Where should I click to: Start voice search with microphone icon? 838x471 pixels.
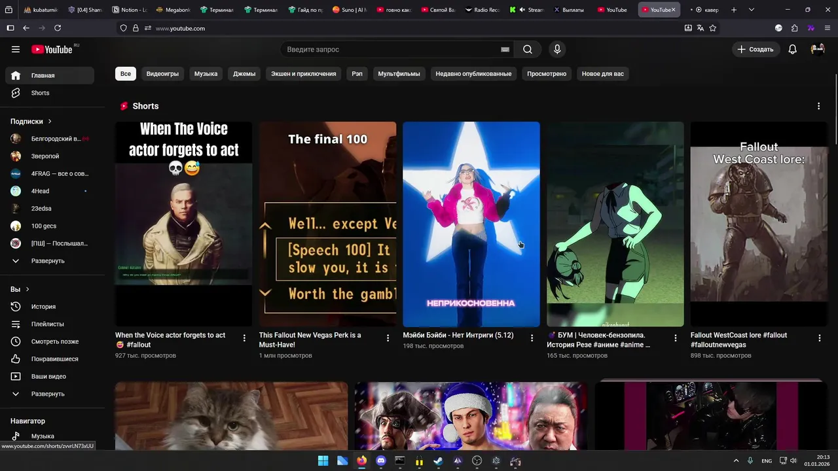pyautogui.click(x=557, y=49)
